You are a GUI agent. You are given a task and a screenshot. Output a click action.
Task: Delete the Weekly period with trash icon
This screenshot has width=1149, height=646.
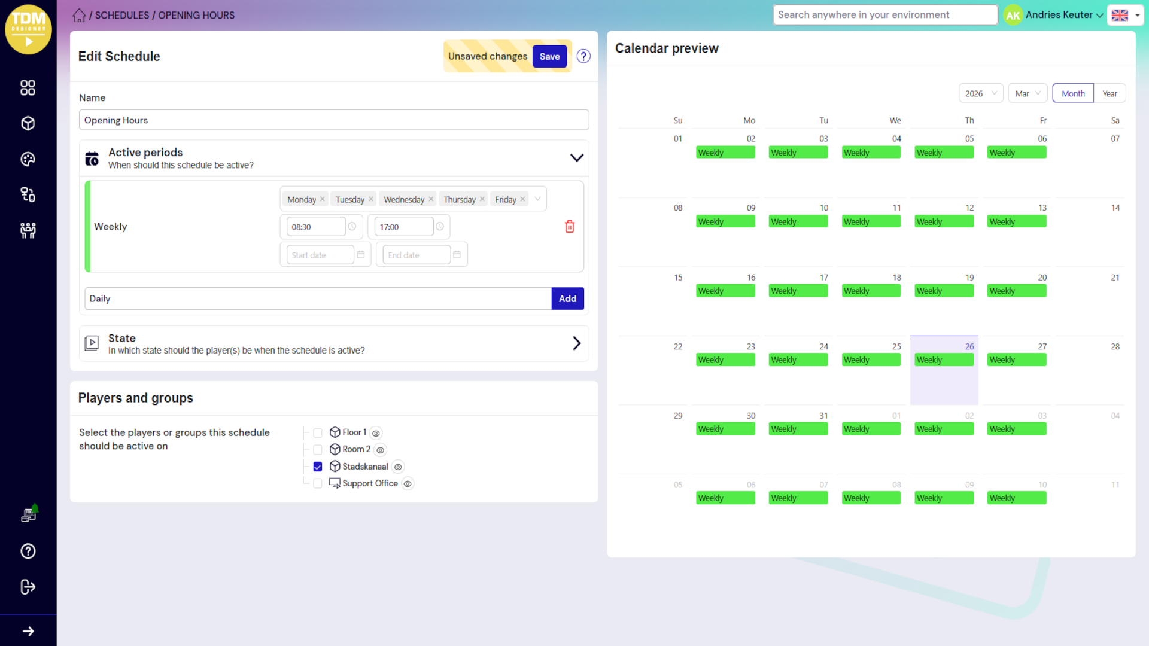pos(569,227)
